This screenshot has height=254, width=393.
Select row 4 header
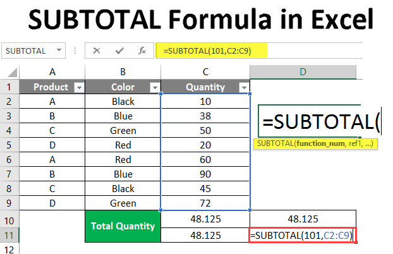[9, 131]
